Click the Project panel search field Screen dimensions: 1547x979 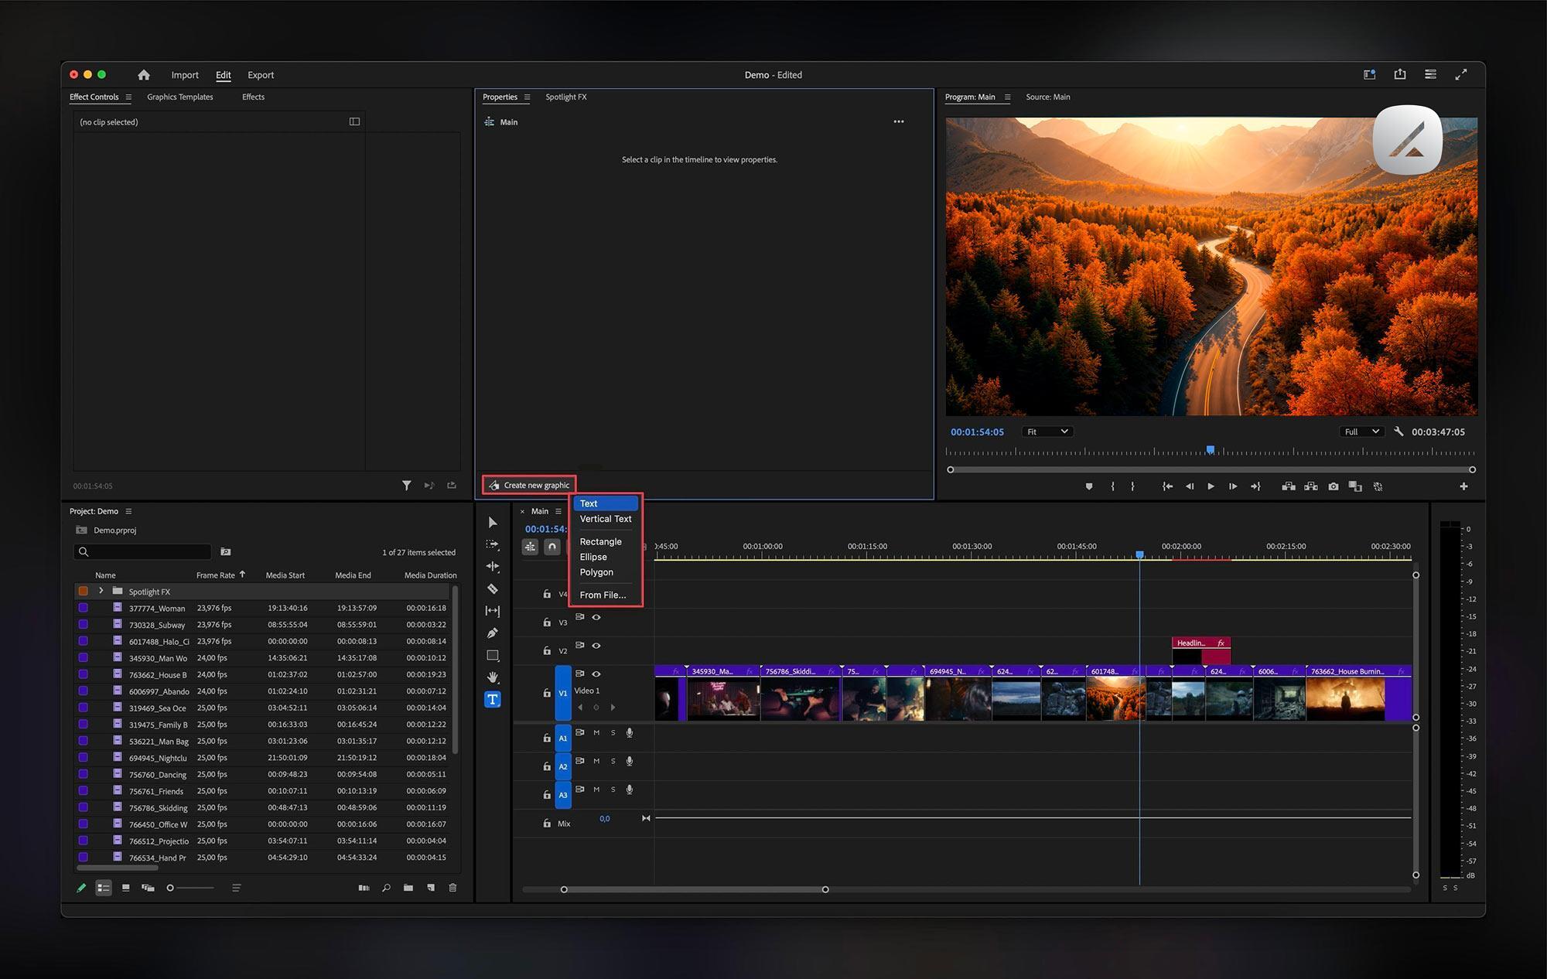(147, 552)
